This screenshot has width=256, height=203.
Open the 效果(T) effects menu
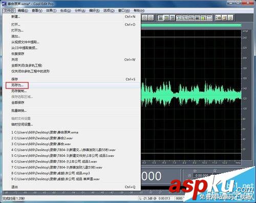pos(51,11)
